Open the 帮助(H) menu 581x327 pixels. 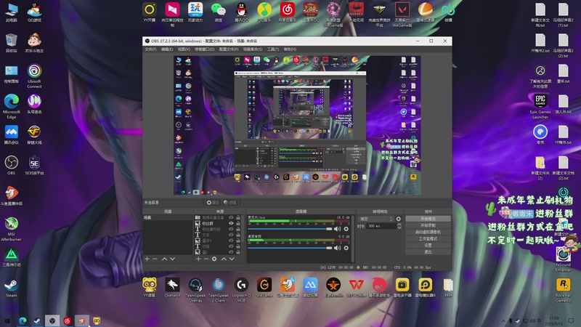(x=290, y=49)
